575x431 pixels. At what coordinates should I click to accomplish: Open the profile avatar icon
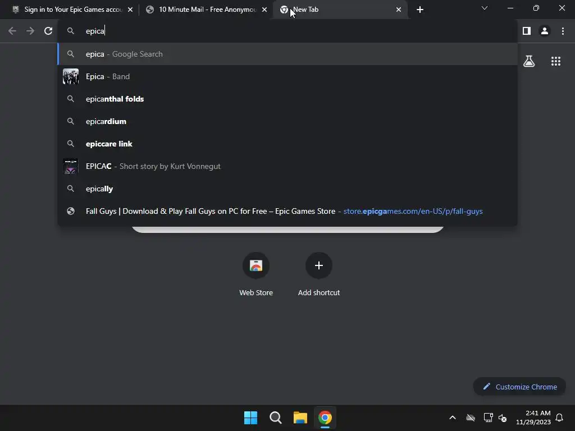545,31
